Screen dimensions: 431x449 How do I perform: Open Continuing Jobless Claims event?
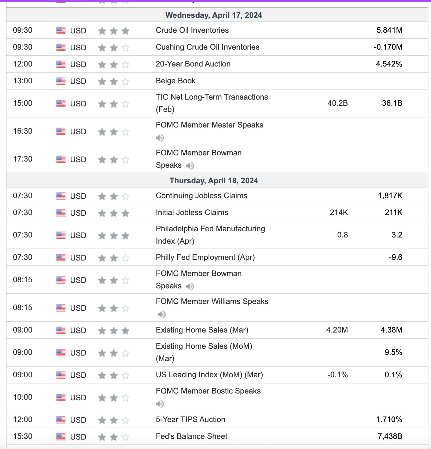coord(202,196)
